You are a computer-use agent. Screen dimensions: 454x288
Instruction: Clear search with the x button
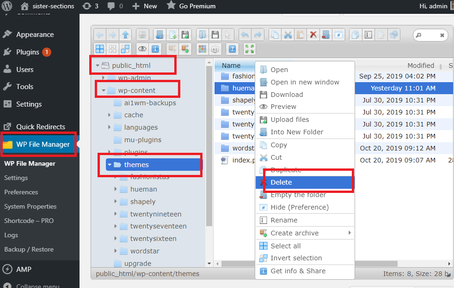pyautogui.click(x=442, y=35)
